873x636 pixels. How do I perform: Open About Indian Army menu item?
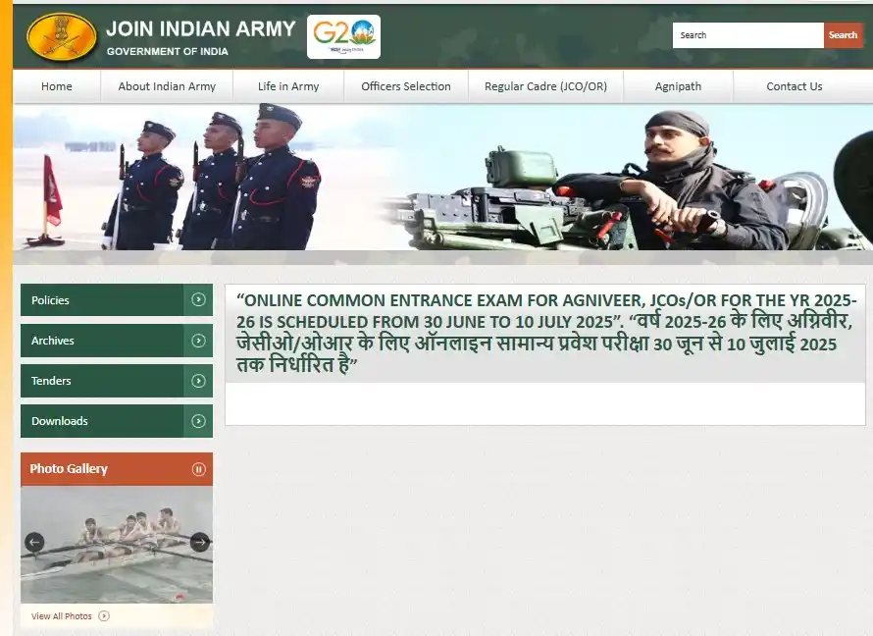pyautogui.click(x=167, y=86)
